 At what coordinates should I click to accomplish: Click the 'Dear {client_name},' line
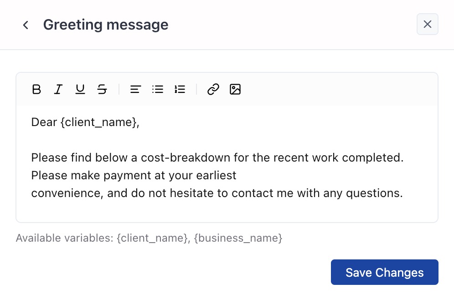85,122
